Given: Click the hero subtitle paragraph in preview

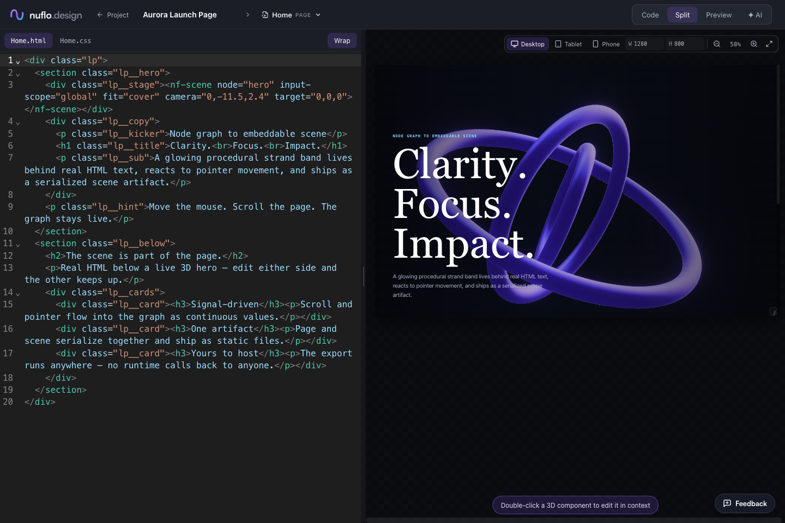Looking at the screenshot, I should point(470,285).
